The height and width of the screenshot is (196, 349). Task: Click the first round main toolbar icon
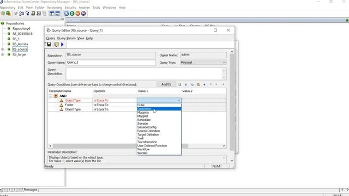3,14
